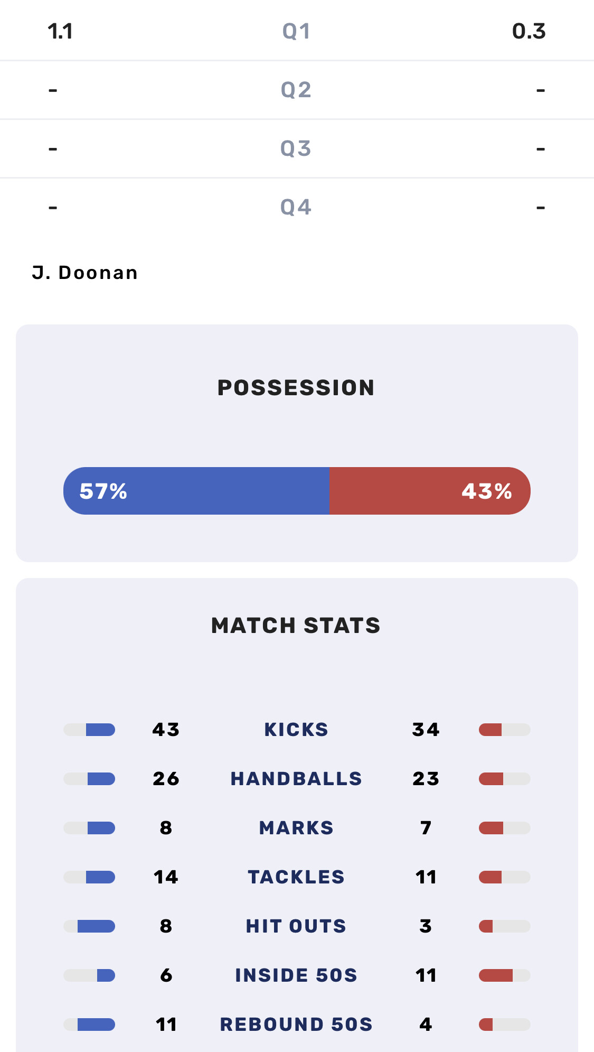This screenshot has width=594, height=1052.
Task: Tap the Q1 quarter label
Action: pyautogui.click(x=296, y=31)
